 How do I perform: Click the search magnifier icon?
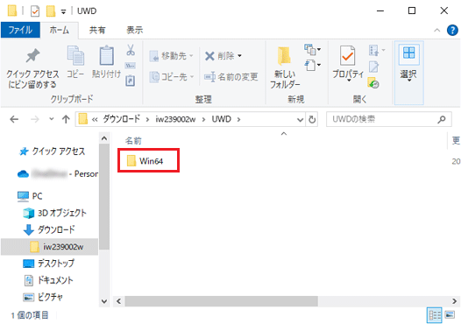tap(442, 119)
